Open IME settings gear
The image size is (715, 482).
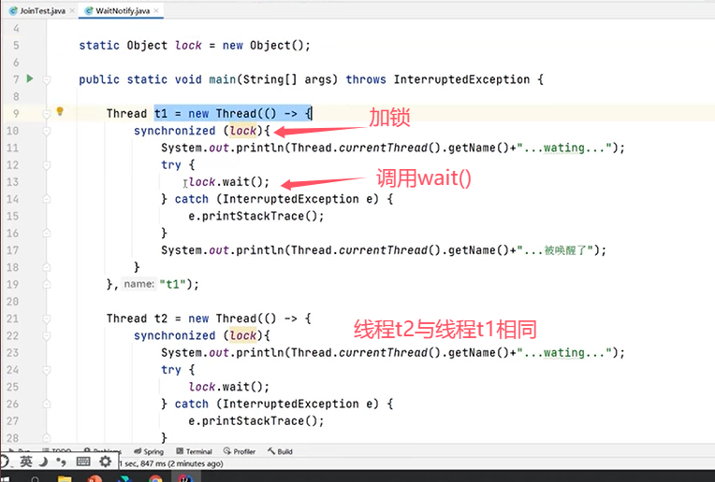click(x=106, y=461)
